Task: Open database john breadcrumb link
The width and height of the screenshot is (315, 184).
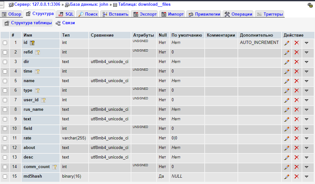Action: [x=89, y=4]
